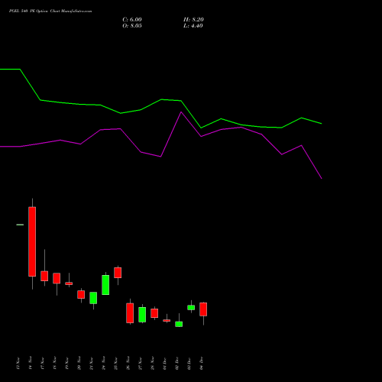Select the 01 Dec date label

click(x=165, y=363)
